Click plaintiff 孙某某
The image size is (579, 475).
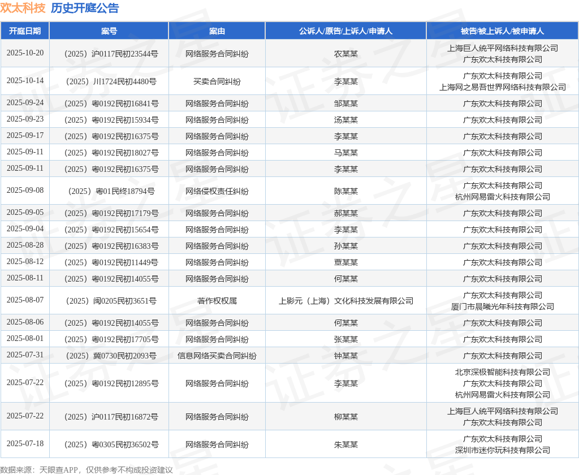click(x=345, y=247)
